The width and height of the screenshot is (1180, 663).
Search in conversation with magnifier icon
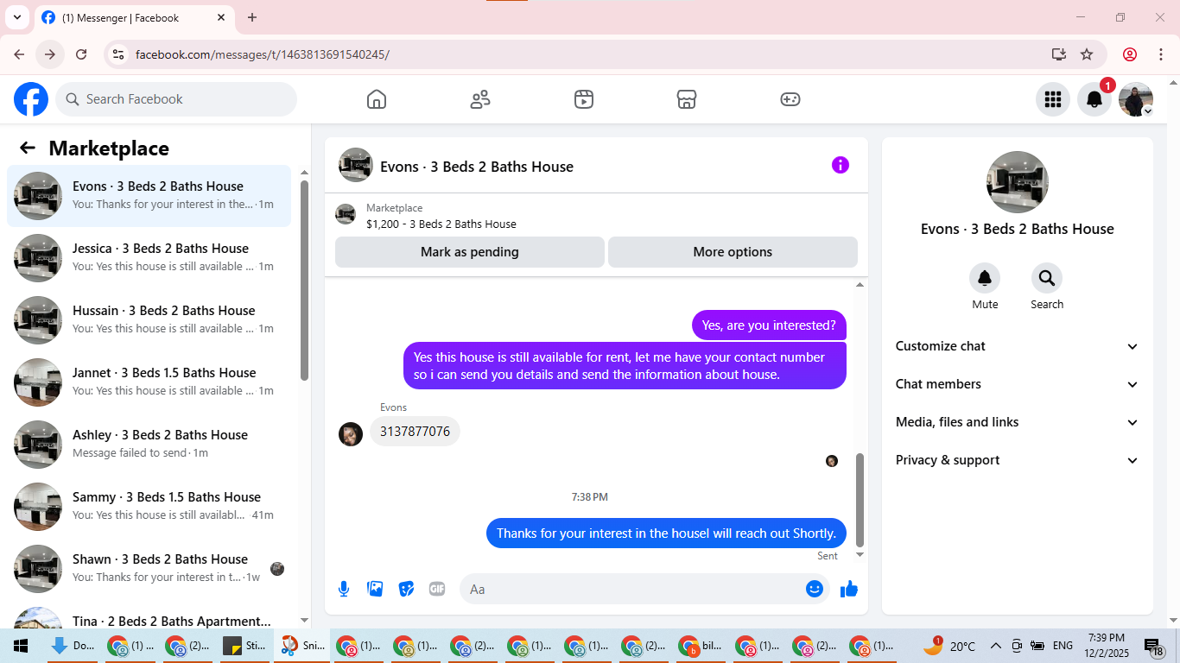1047,278
